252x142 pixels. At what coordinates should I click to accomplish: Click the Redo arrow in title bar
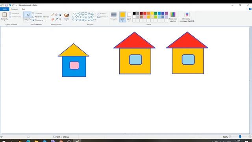13,5
